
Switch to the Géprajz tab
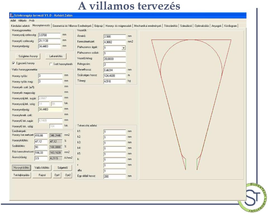[x=99, y=26]
